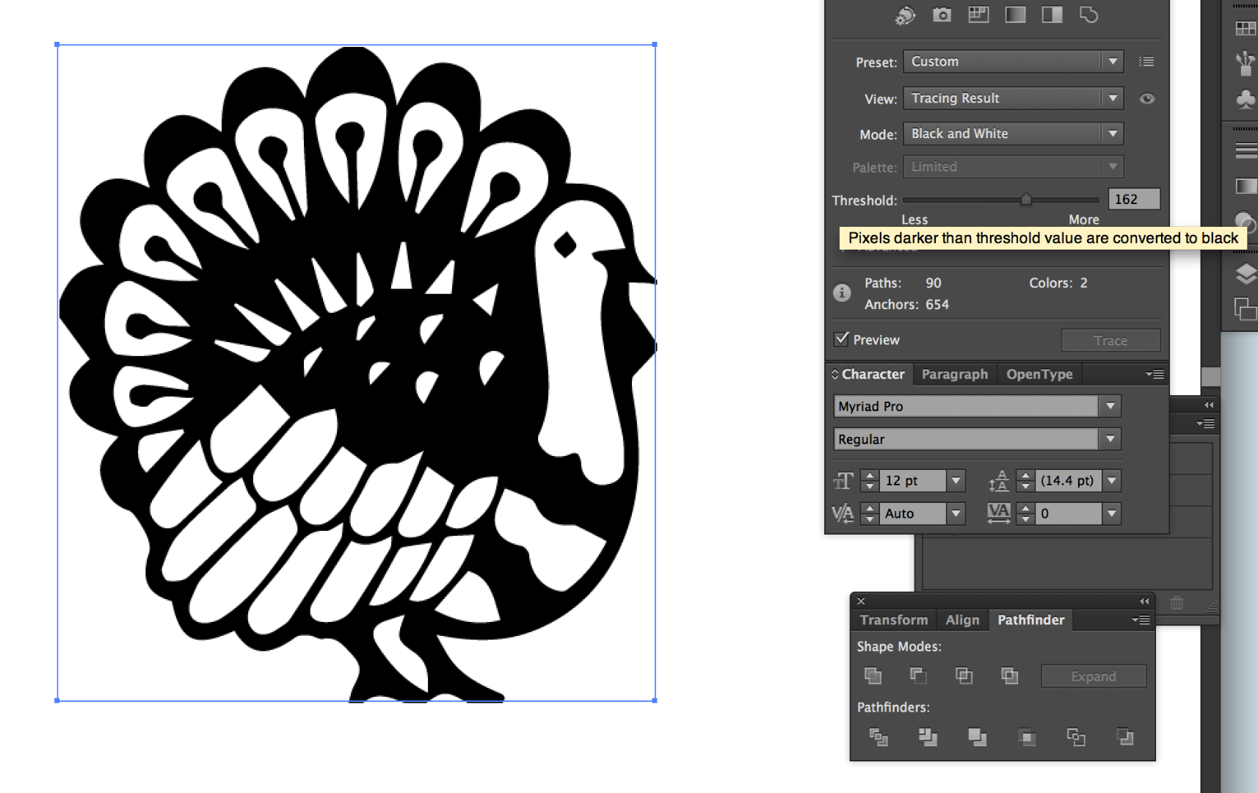Viewport: 1258px width, 793px height.
Task: Apply the Auto-Color trace preset icon
Action: point(906,15)
